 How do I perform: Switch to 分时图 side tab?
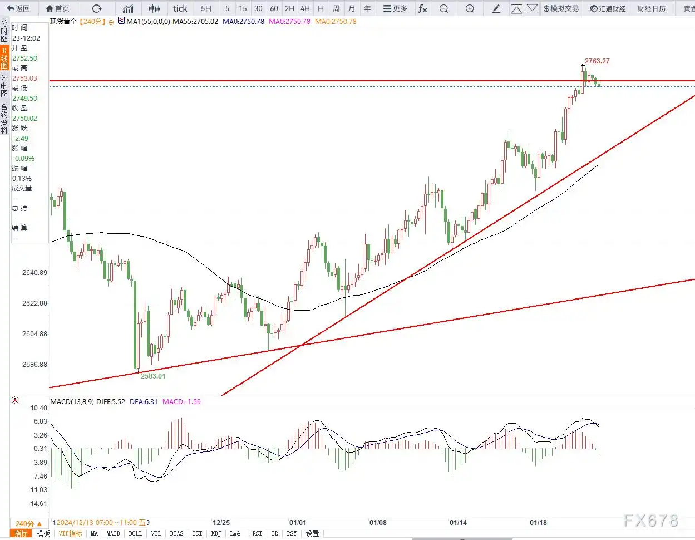pos(4,32)
